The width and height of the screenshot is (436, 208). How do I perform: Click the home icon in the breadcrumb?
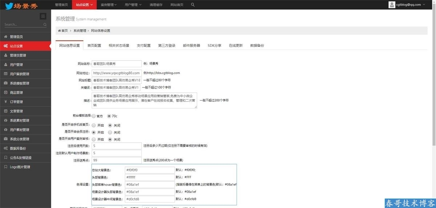point(59,31)
